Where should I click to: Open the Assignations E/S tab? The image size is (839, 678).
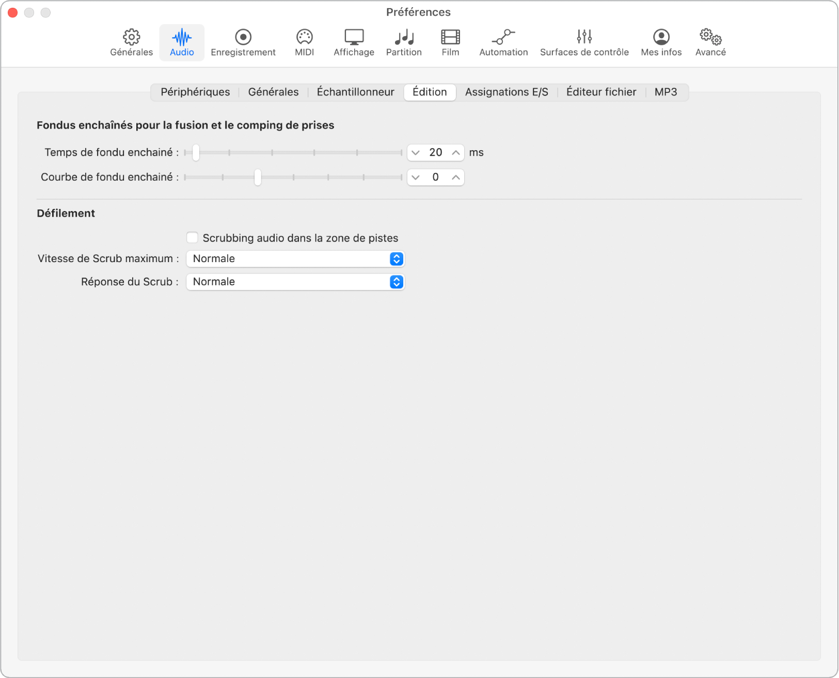coord(506,92)
